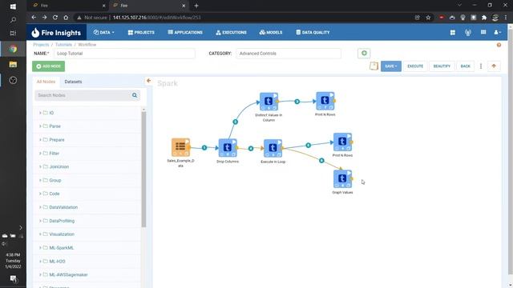Click the node list vertical scrollbar
The image size is (513, 288).
click(x=143, y=169)
